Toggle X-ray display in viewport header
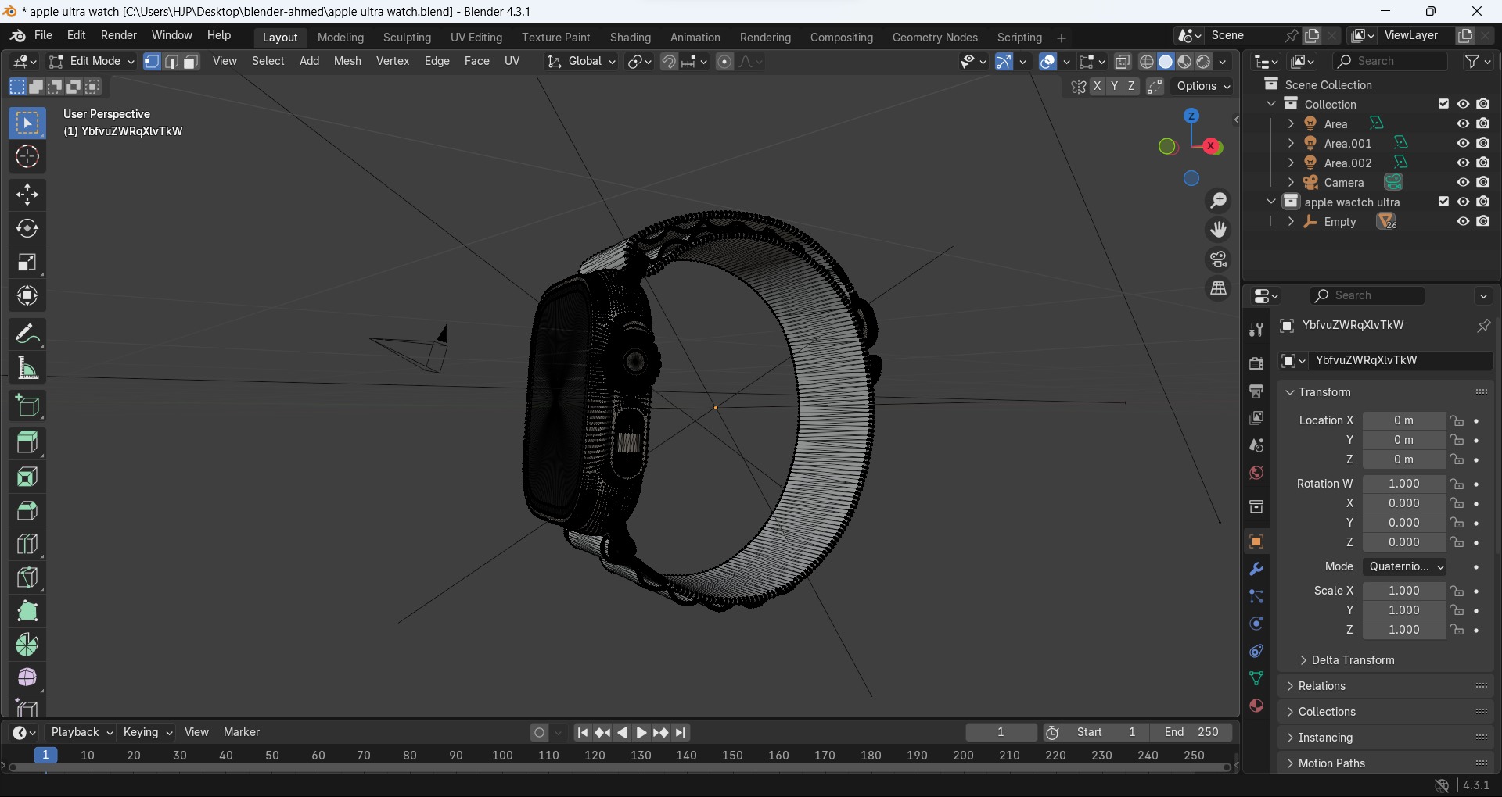The height and width of the screenshot is (797, 1502). (x=1123, y=62)
